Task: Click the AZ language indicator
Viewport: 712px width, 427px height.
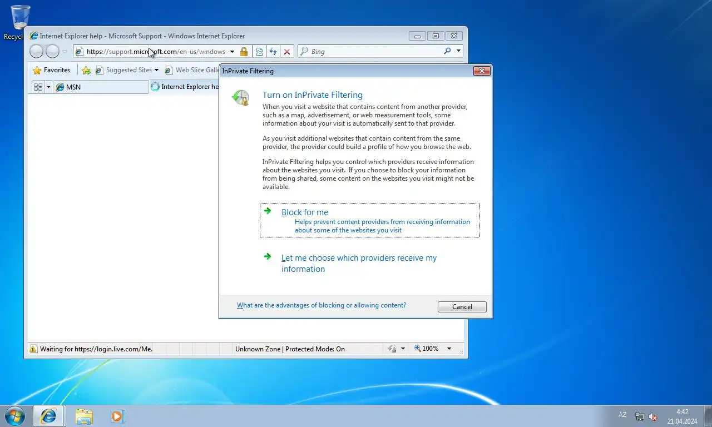Action: (x=622, y=415)
